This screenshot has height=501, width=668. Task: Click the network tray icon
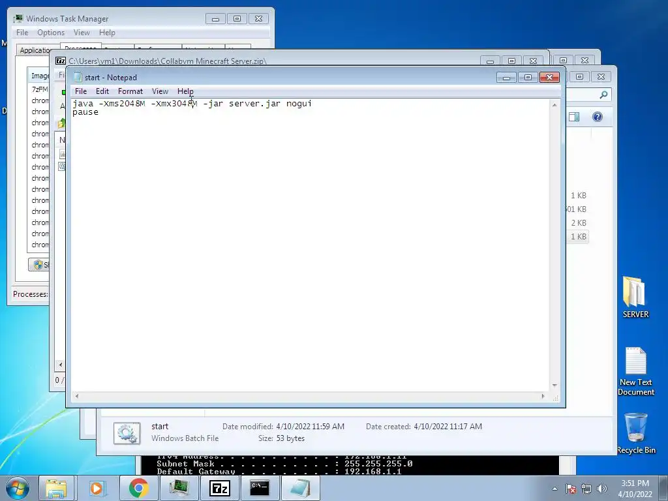coord(586,489)
